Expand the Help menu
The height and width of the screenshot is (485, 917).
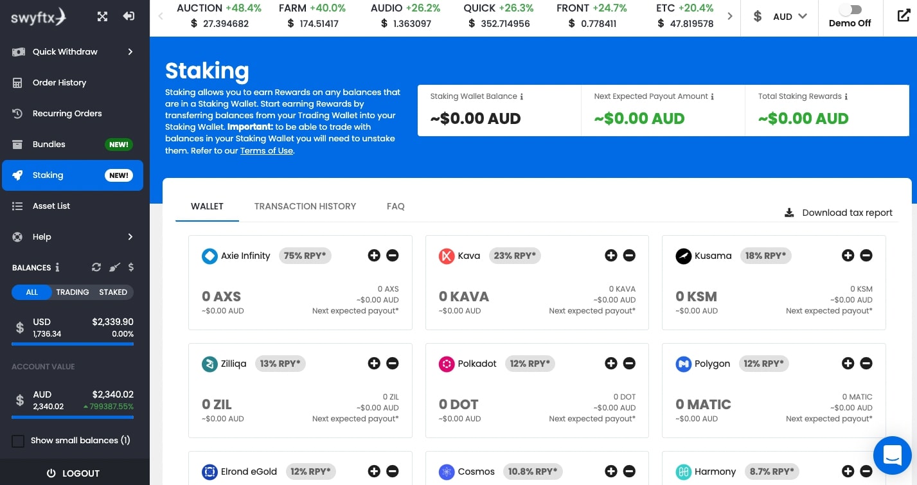click(x=75, y=237)
